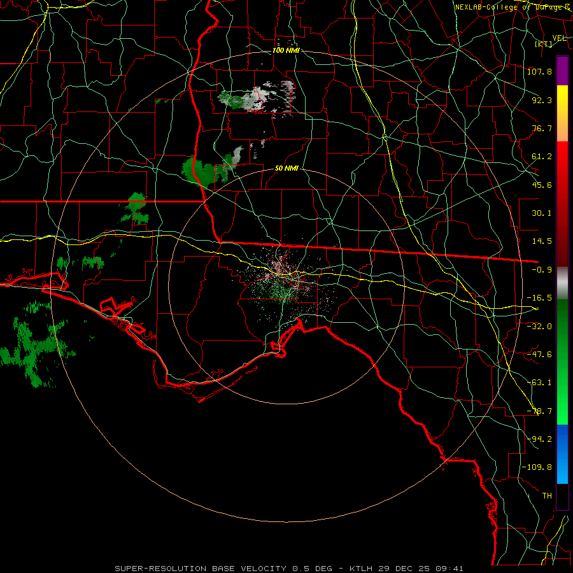573x573 pixels.
Task: Select the -47.6 value on velocity scale
Action: pyautogui.click(x=539, y=354)
